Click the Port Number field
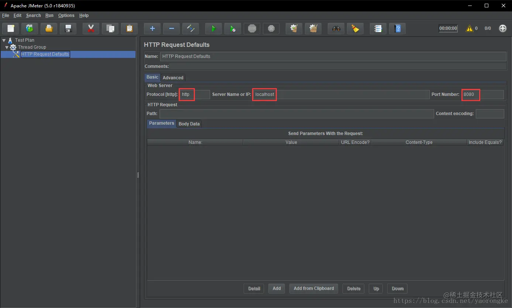Screen dimensions: 512x308 pyautogui.click(x=482, y=94)
